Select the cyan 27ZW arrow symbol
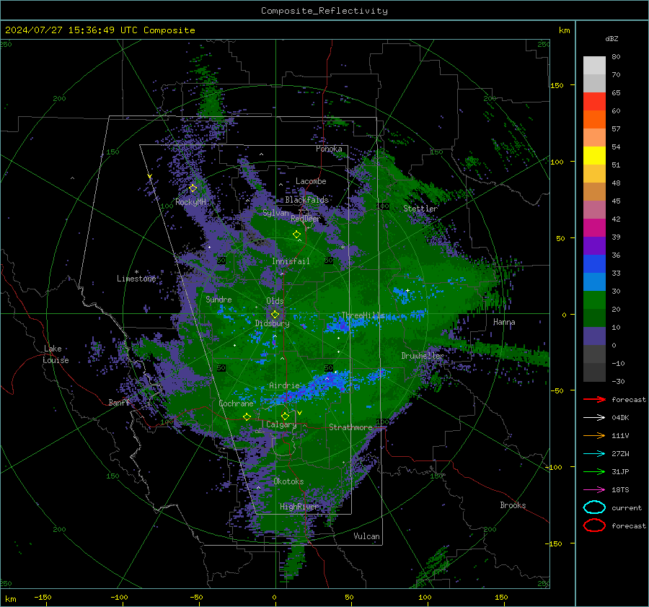This screenshot has width=649, height=607. point(594,454)
